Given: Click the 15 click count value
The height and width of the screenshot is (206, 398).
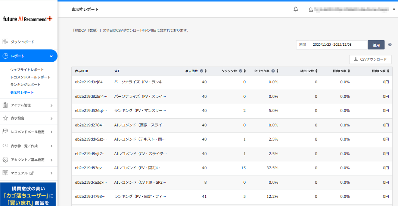Looking at the screenshot, I should click(243, 168).
